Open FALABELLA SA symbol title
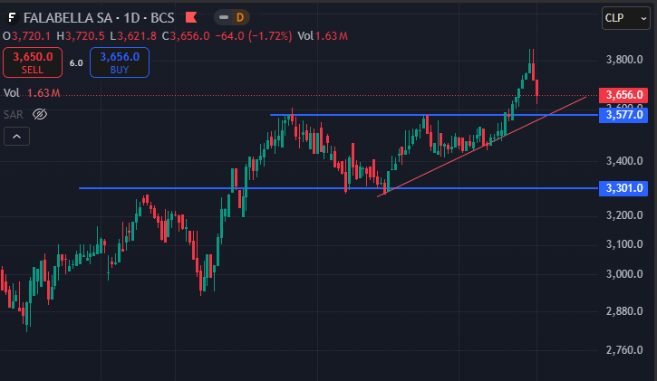This screenshot has width=657, height=381. (x=68, y=18)
